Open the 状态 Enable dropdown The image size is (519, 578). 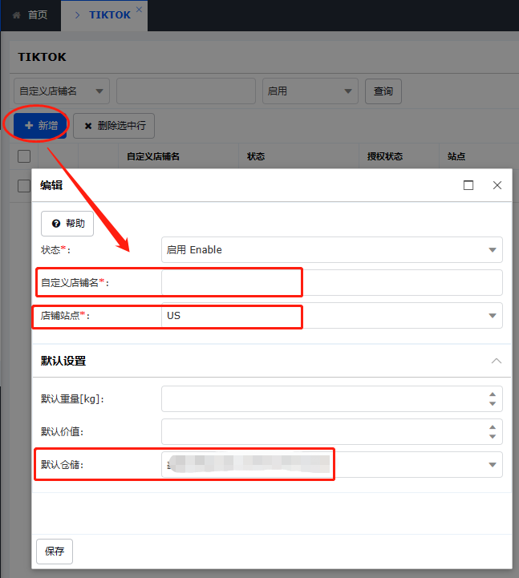click(x=332, y=250)
